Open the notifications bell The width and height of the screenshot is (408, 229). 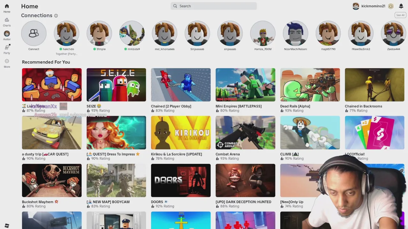pos(401,6)
